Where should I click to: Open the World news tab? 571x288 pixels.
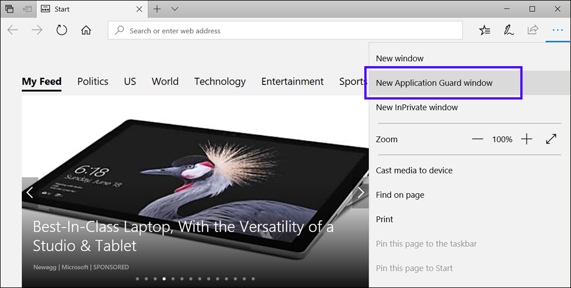(165, 82)
